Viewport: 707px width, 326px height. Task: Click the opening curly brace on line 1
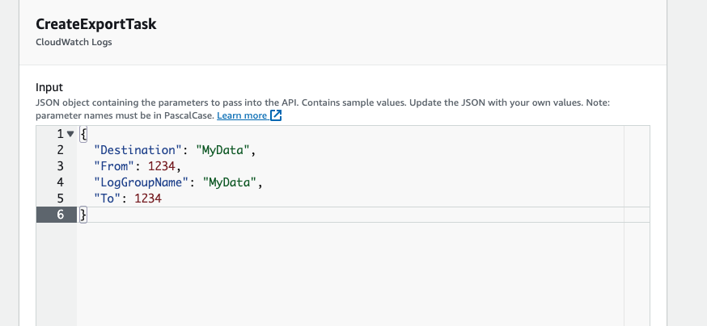pos(82,134)
